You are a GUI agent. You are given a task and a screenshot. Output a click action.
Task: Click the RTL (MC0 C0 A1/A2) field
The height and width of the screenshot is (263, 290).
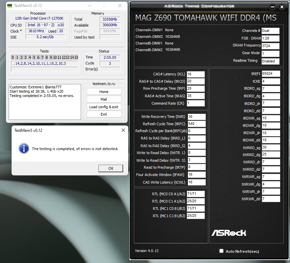(196, 194)
